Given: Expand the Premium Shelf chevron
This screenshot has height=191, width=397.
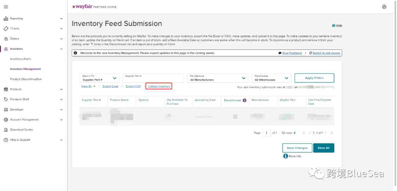Looking at the screenshot, I should coord(61,99).
